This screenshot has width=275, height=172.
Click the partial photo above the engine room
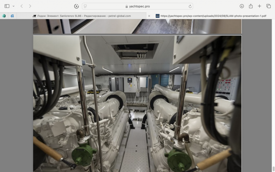(137, 26)
